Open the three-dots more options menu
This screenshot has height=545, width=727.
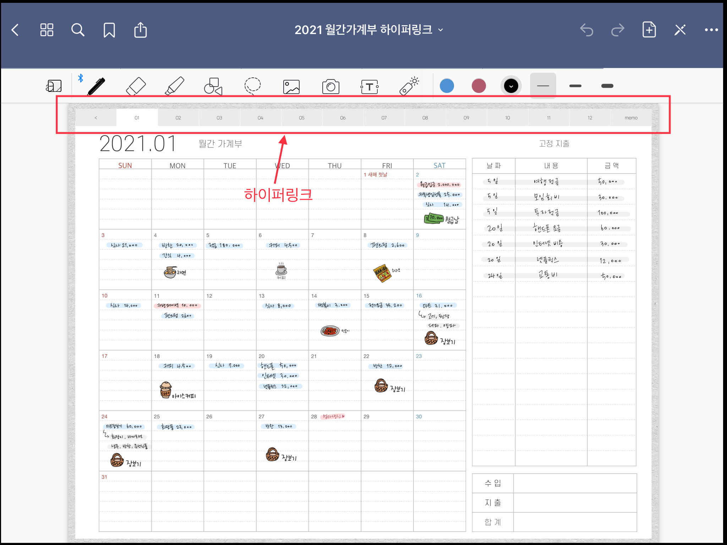coord(711,30)
